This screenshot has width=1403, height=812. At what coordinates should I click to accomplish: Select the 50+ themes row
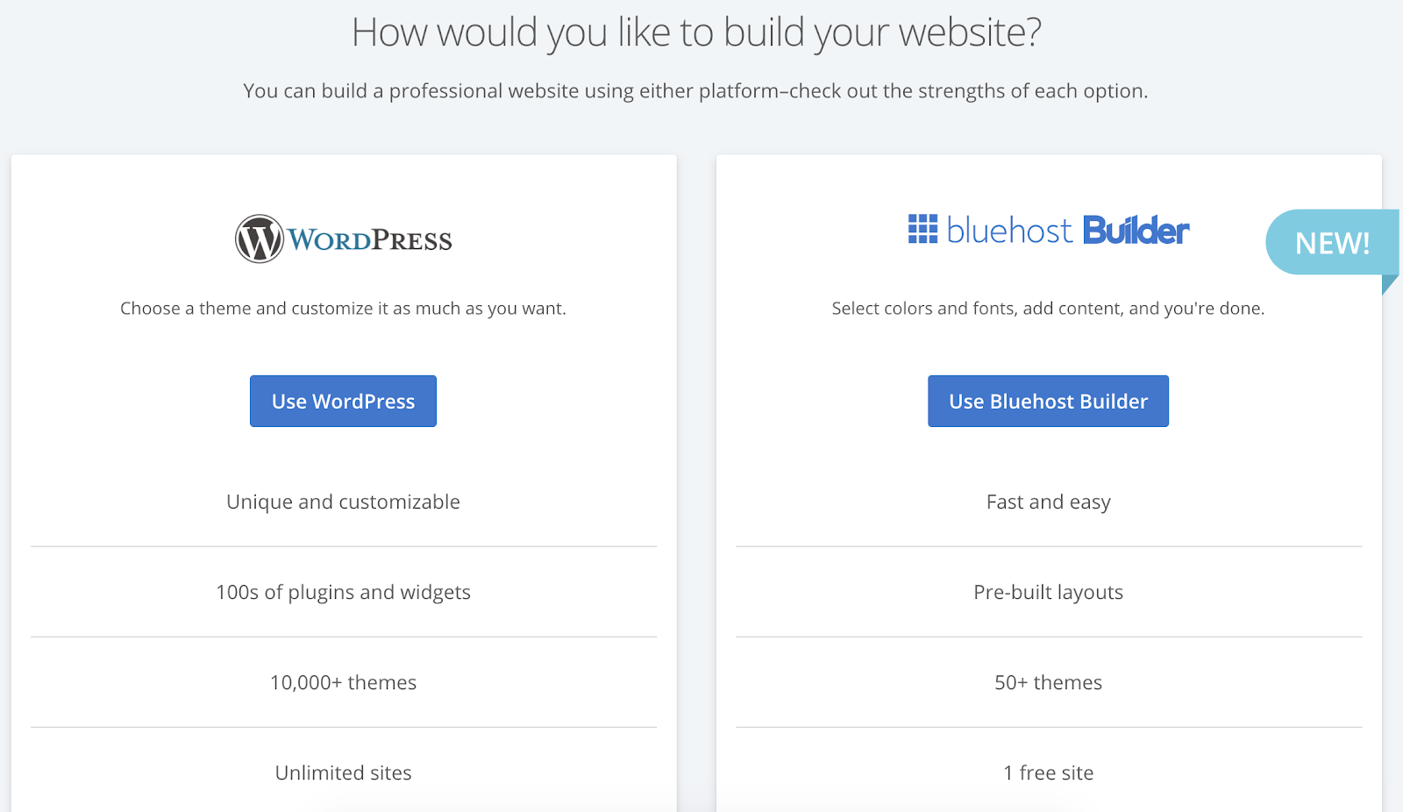[x=1048, y=683]
